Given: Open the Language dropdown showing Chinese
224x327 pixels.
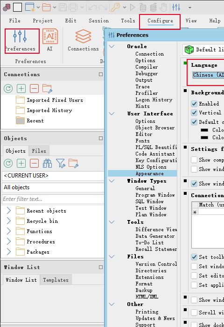Looking at the screenshot, I should click(x=208, y=75).
